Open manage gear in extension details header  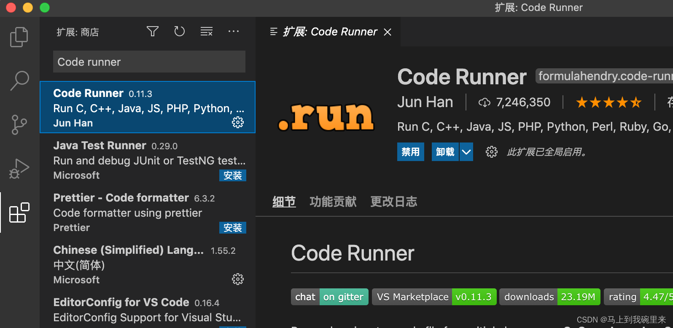[x=491, y=152]
